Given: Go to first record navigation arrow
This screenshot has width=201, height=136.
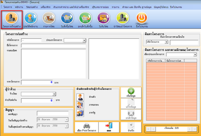Looking at the screenshot, I should coord(149,129).
